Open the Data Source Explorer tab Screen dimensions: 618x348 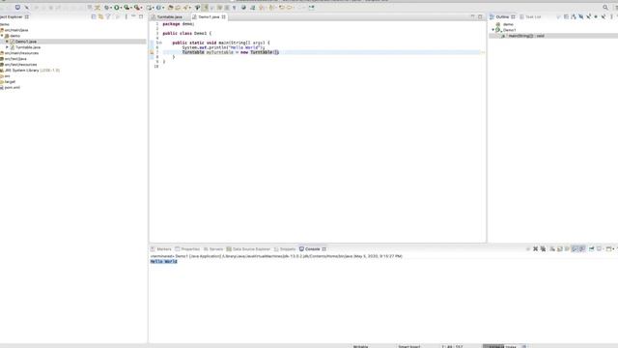pos(248,249)
